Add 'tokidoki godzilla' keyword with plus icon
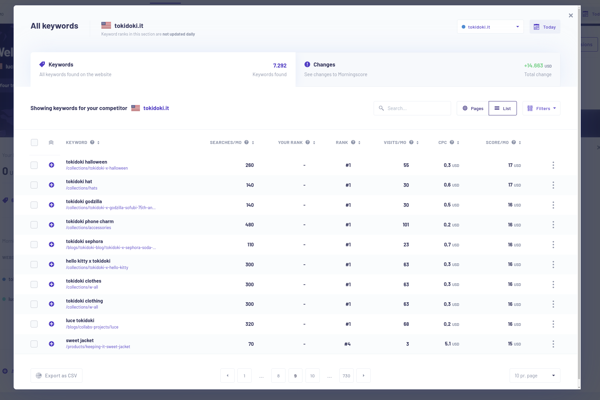Image resolution: width=600 pixels, height=400 pixels. point(52,205)
